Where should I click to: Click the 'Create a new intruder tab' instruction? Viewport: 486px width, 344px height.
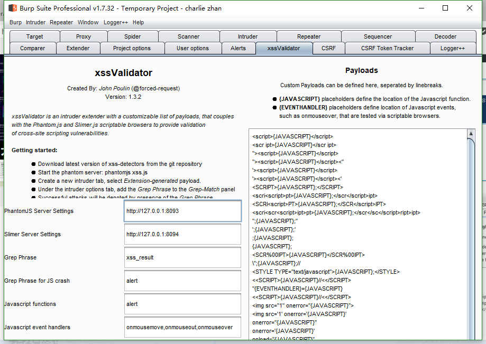click(120, 181)
